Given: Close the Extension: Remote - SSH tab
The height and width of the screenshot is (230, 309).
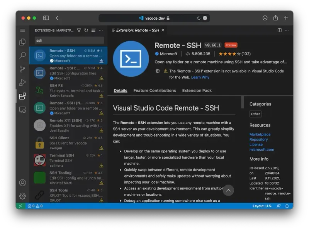Looking at the screenshot, I should (x=163, y=30).
